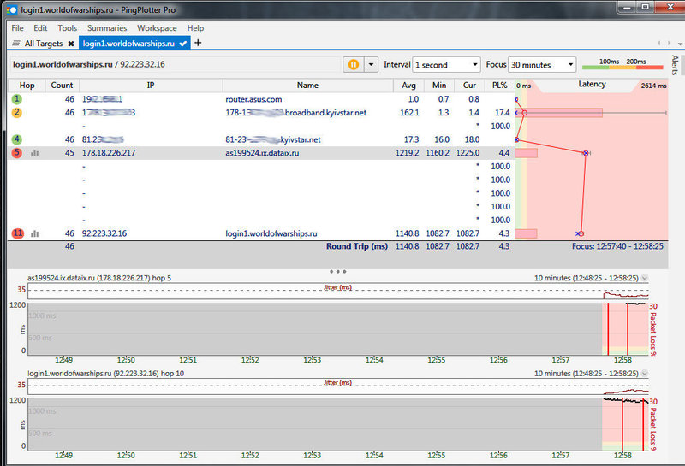Click the Avg column header
Image resolution: width=685 pixels, height=466 pixels.
pos(408,86)
